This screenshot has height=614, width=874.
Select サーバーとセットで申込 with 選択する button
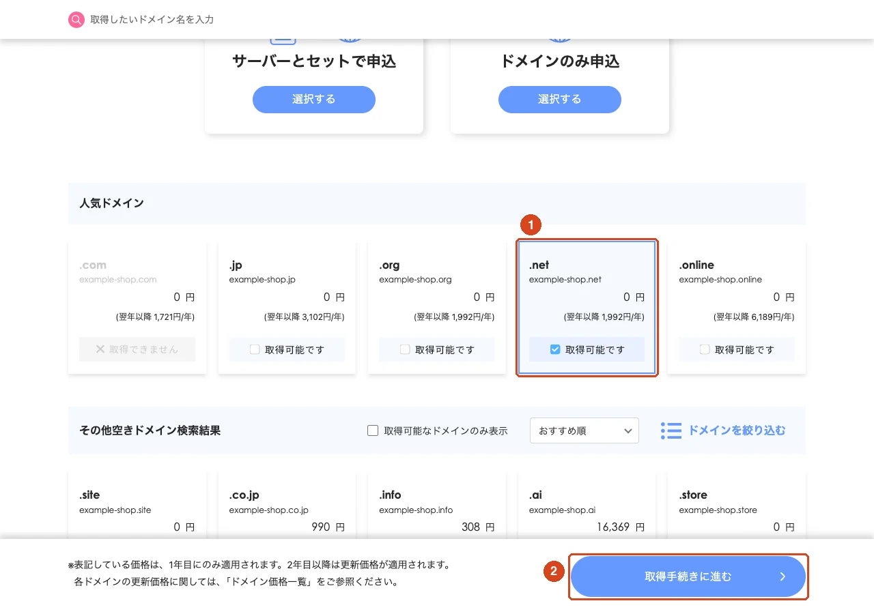tap(314, 99)
